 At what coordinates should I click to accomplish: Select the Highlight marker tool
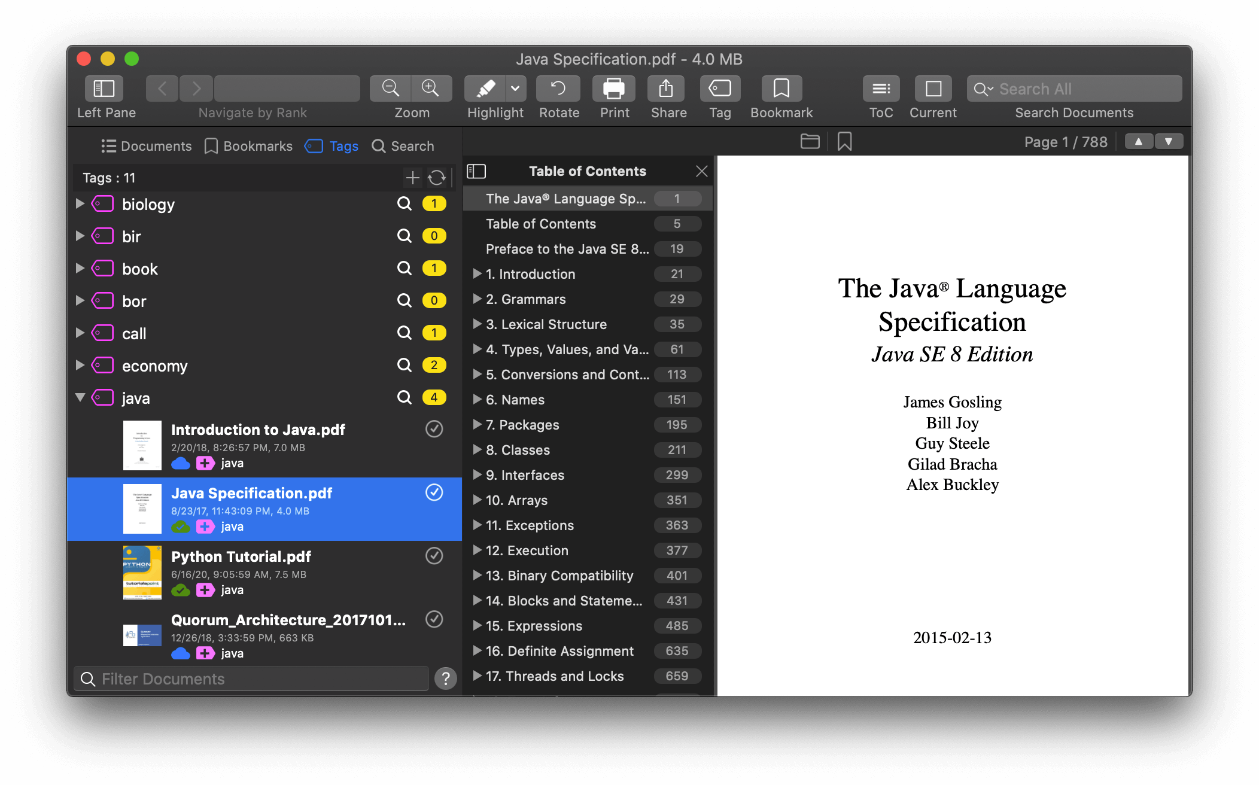click(x=485, y=89)
